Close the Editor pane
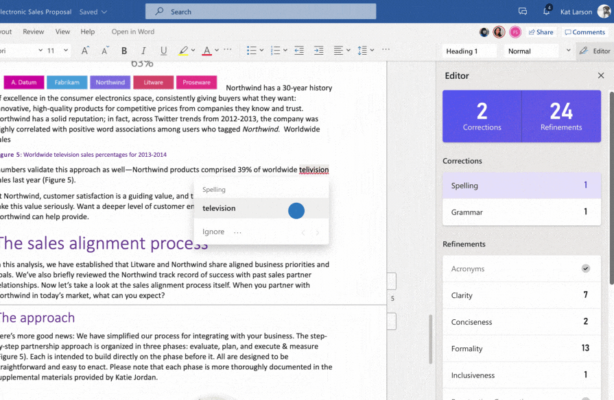Viewport: 614px width, 400px height. [x=601, y=75]
